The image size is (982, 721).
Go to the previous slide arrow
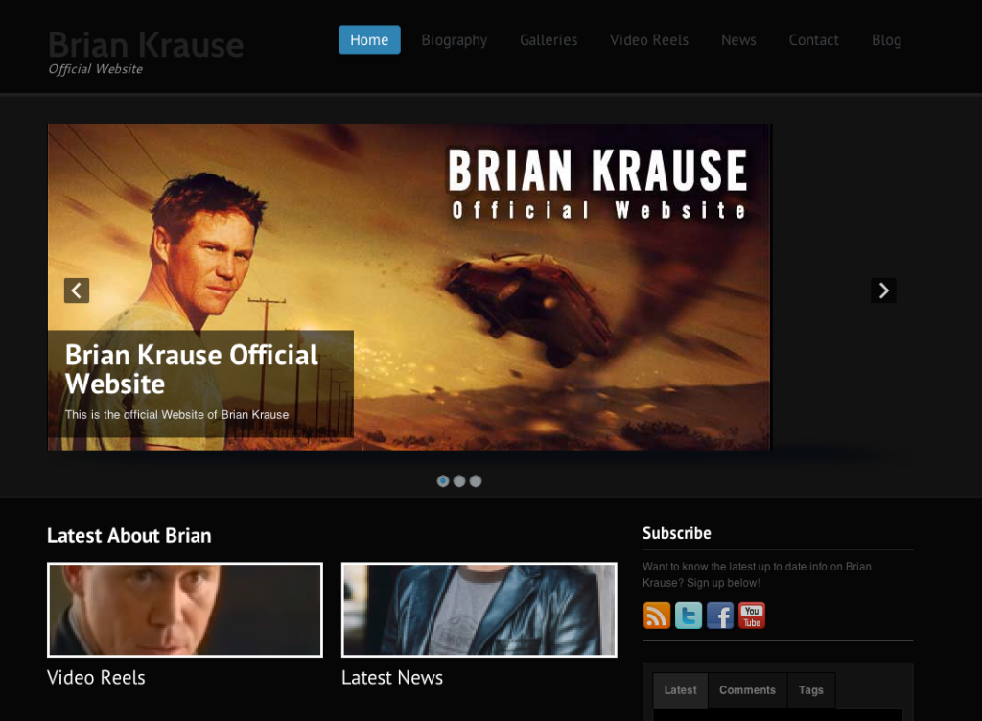click(77, 291)
